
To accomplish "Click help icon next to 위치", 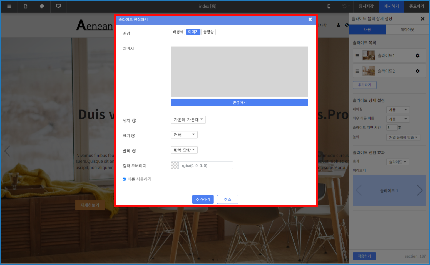I will pos(134,121).
